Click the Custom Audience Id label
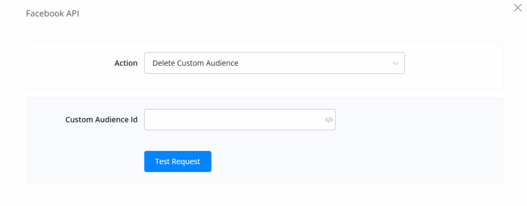The image size is (527, 206). tap(101, 120)
